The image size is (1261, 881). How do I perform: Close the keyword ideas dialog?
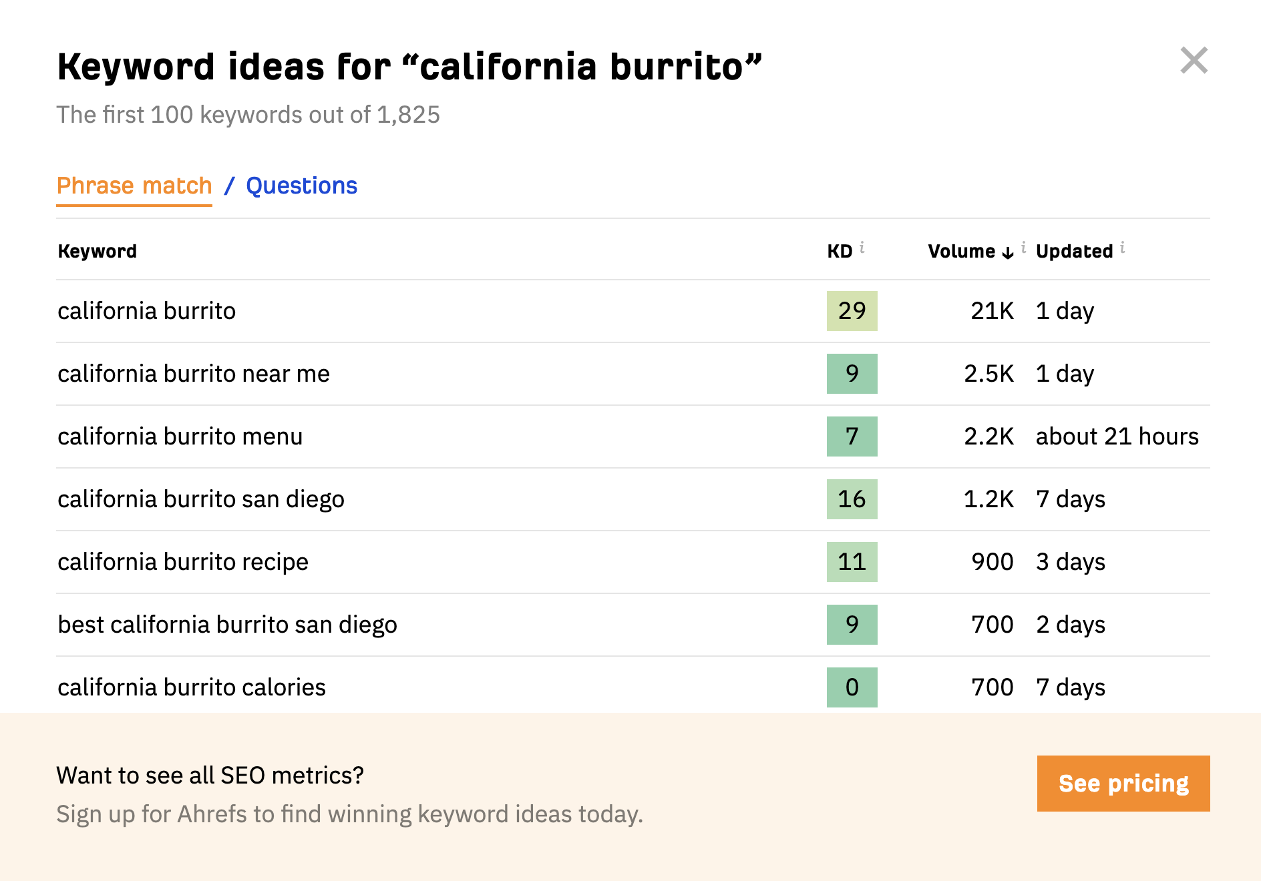pyautogui.click(x=1194, y=60)
